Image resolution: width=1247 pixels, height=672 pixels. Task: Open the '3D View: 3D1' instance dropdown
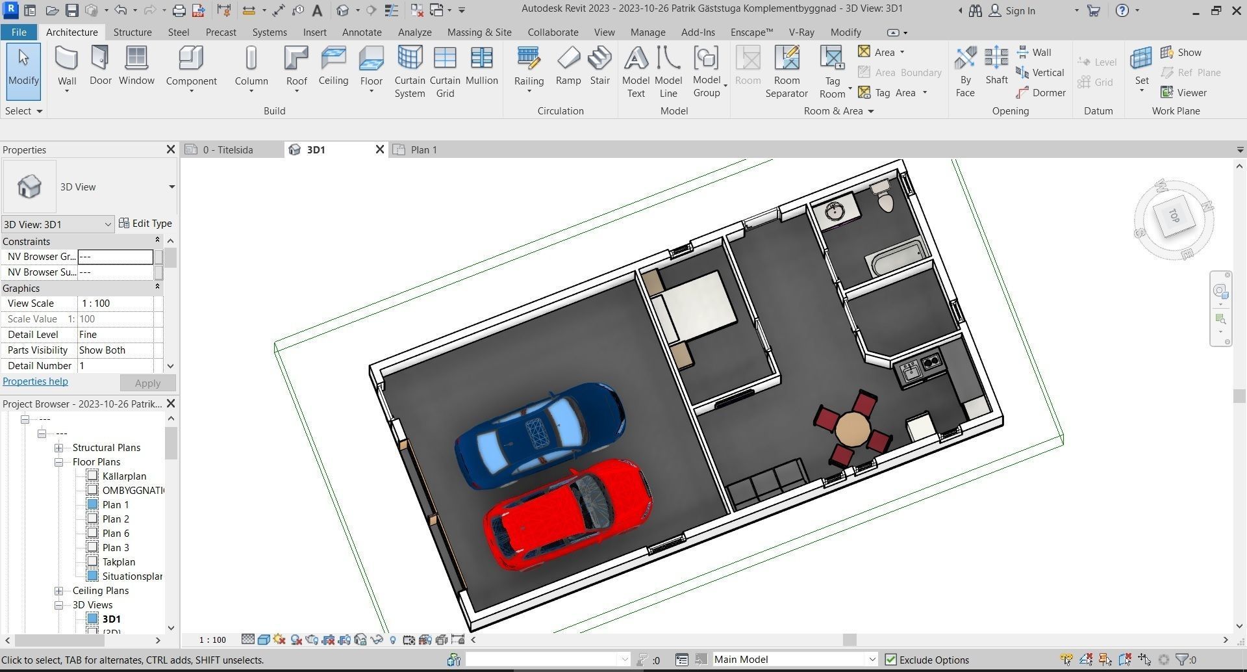pyautogui.click(x=58, y=224)
